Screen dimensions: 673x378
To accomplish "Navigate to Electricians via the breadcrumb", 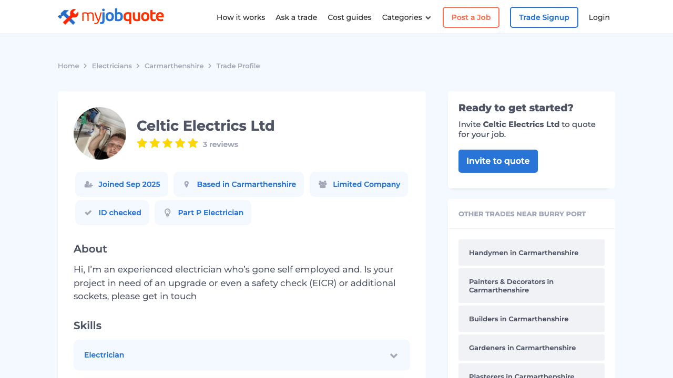I will click(111, 66).
